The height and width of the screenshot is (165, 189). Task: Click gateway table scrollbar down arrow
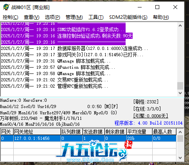(180, 158)
